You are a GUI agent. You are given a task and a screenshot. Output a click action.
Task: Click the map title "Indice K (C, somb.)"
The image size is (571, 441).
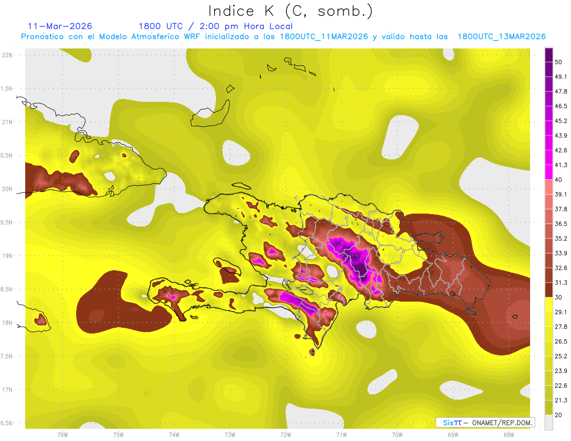coord(290,11)
